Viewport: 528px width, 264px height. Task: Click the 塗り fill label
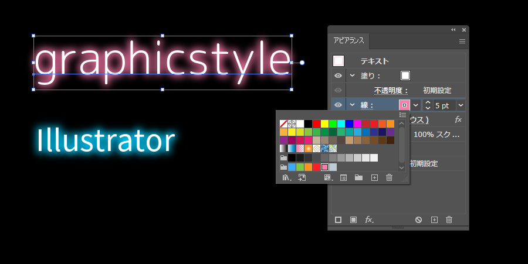click(x=370, y=76)
